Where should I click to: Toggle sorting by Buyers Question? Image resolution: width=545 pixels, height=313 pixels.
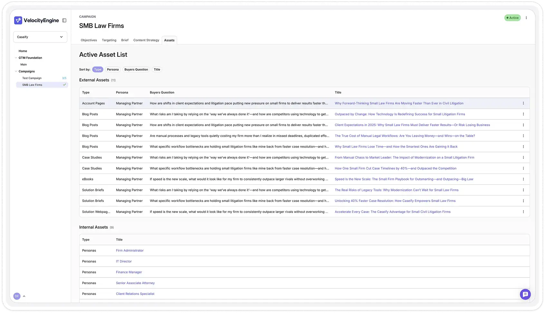point(136,69)
